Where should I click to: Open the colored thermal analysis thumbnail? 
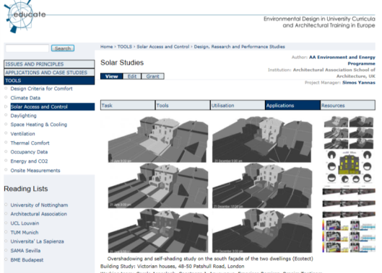349,236
